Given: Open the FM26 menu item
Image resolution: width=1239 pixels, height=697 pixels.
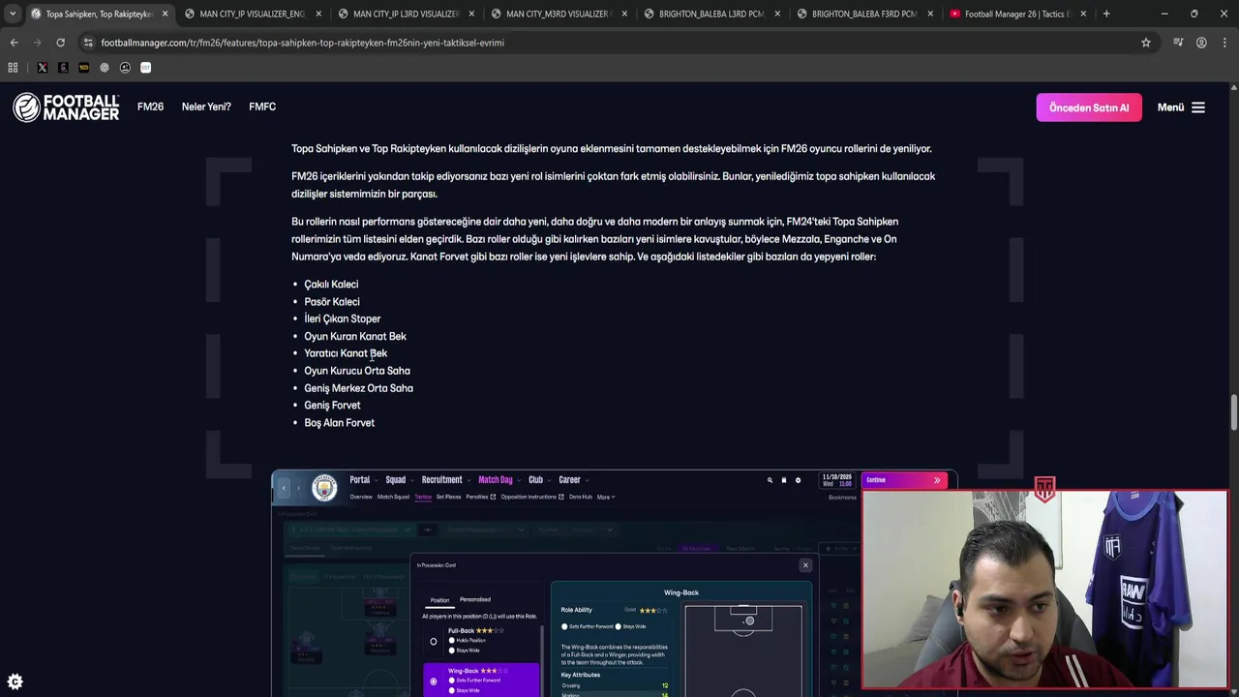Looking at the screenshot, I should pos(150,106).
